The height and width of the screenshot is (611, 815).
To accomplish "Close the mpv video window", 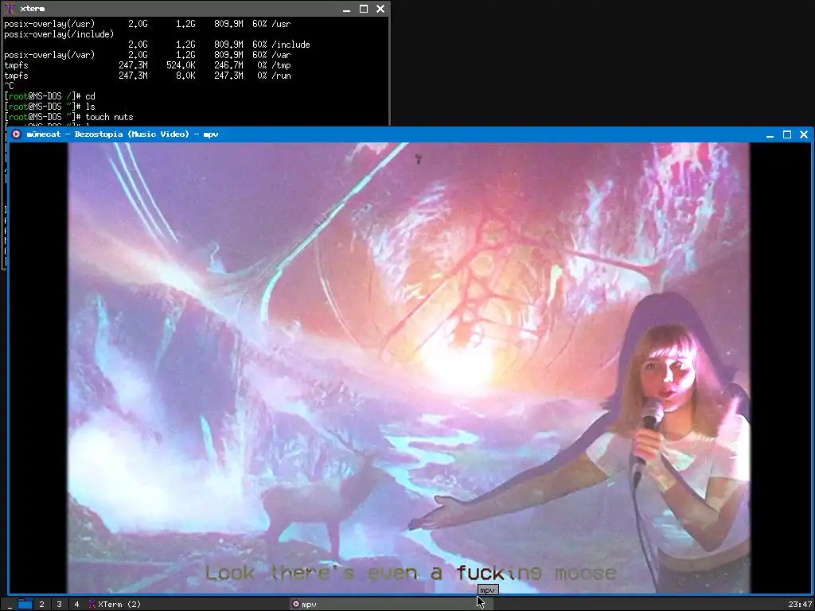I will [804, 134].
